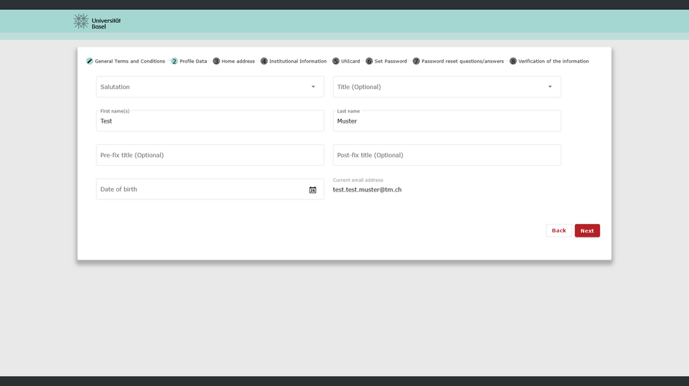
Task: Click the pencil icon for General Terms step
Action: (90, 62)
